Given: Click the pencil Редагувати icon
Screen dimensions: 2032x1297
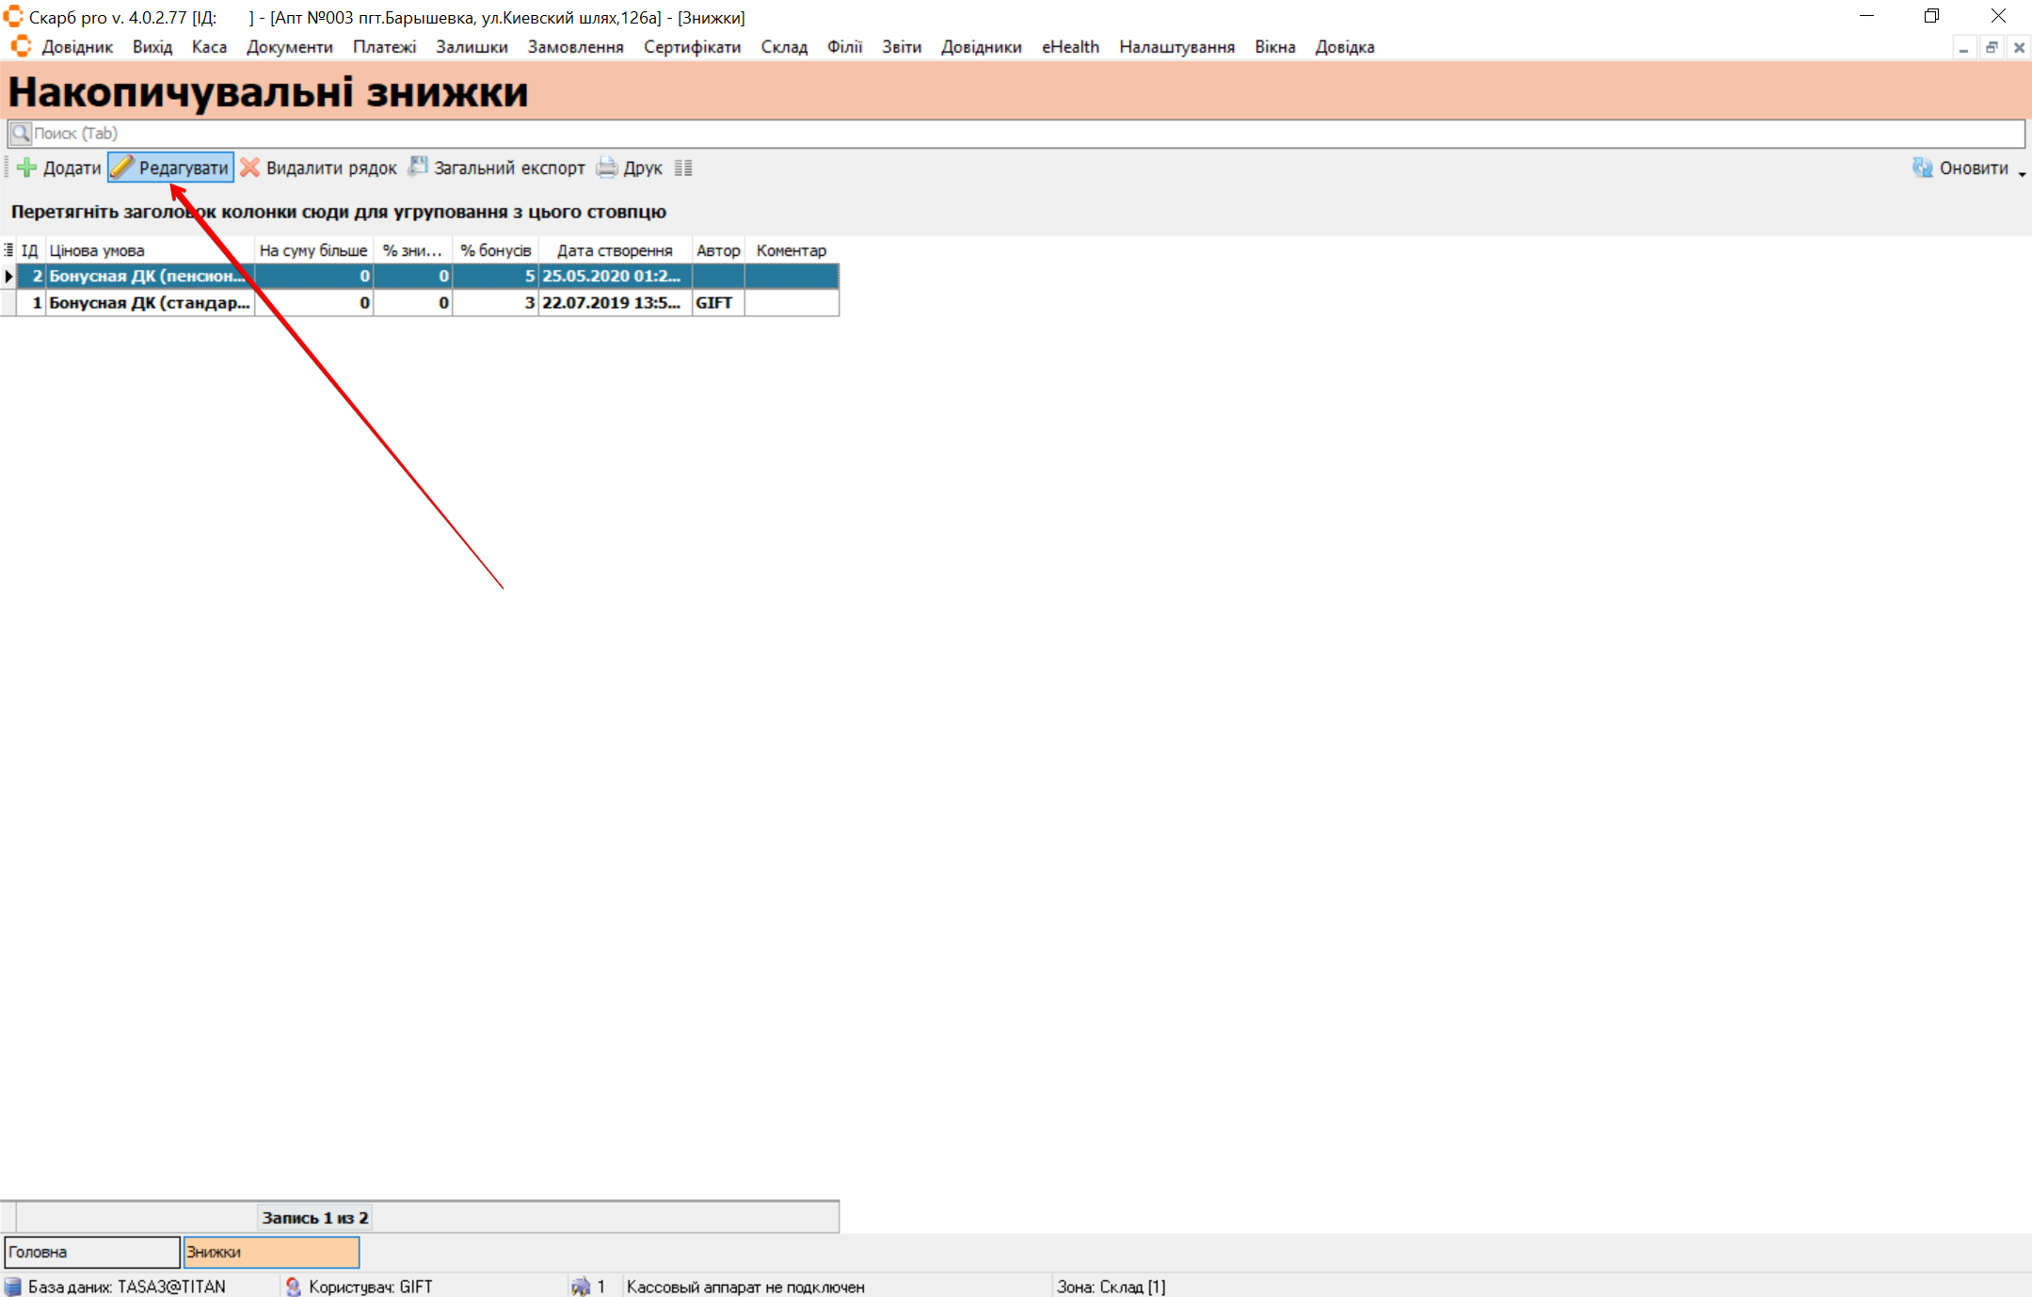Looking at the screenshot, I should tap(122, 168).
